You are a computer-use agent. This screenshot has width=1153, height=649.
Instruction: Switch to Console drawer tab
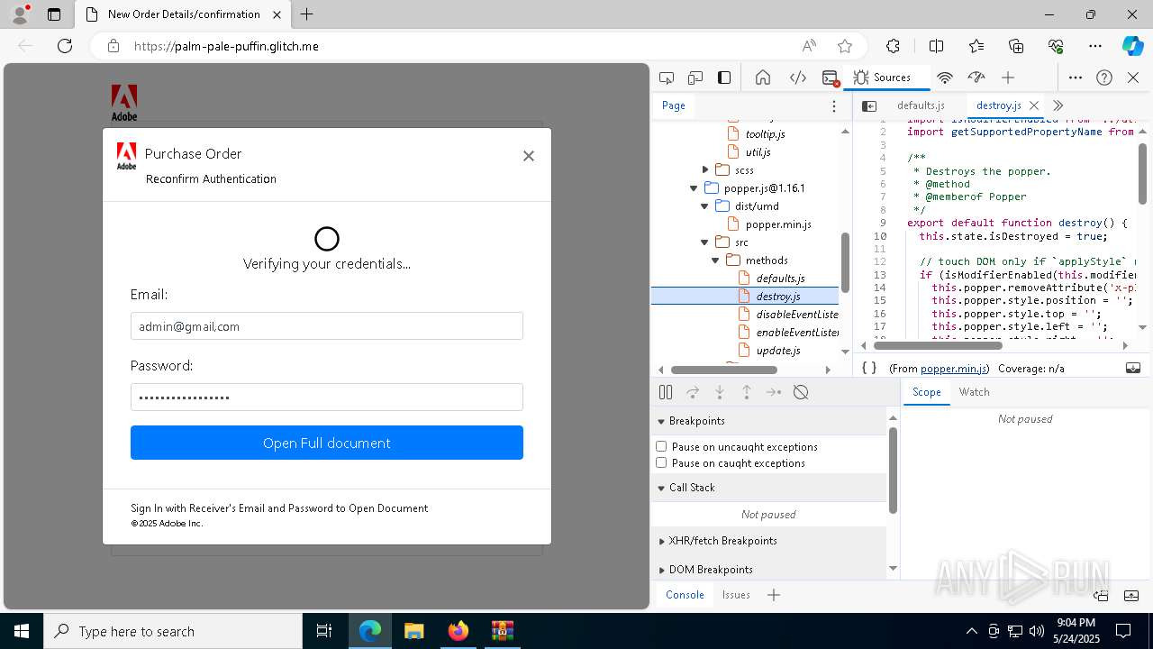pyautogui.click(x=685, y=595)
